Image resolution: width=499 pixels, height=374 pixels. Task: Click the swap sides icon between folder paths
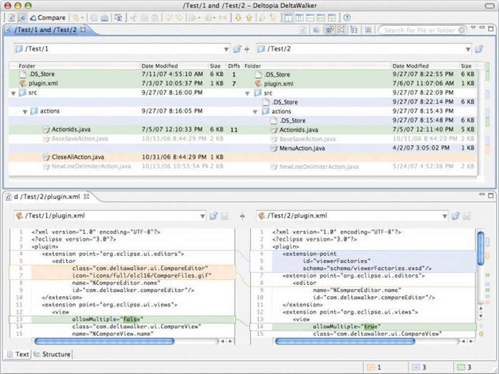(247, 49)
